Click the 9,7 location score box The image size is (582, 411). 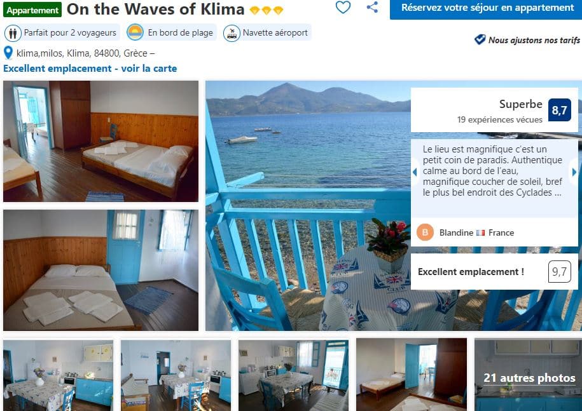point(559,272)
